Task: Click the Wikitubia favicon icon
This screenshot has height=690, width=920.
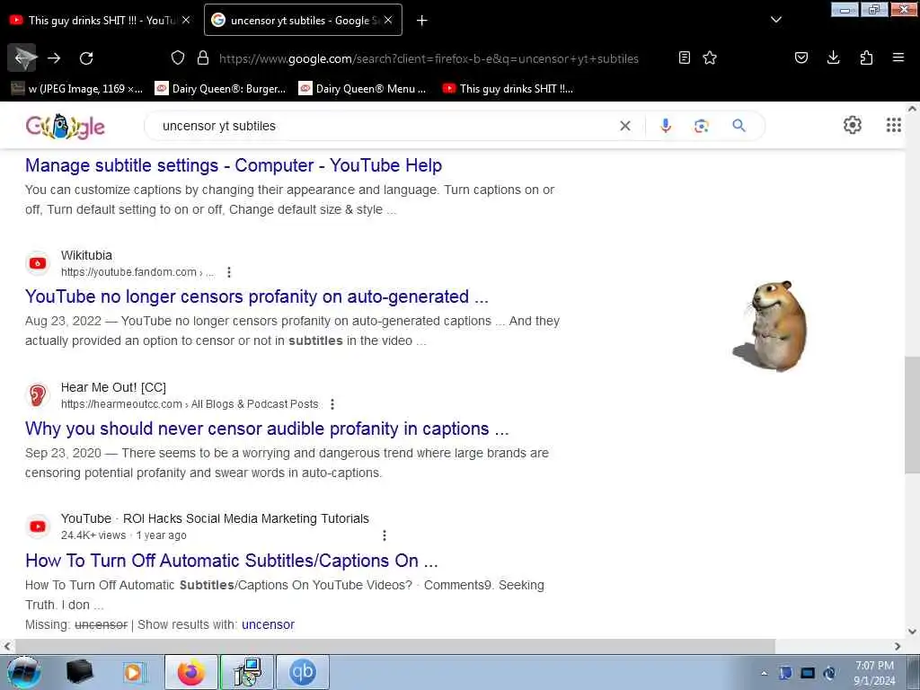Action: 38,263
